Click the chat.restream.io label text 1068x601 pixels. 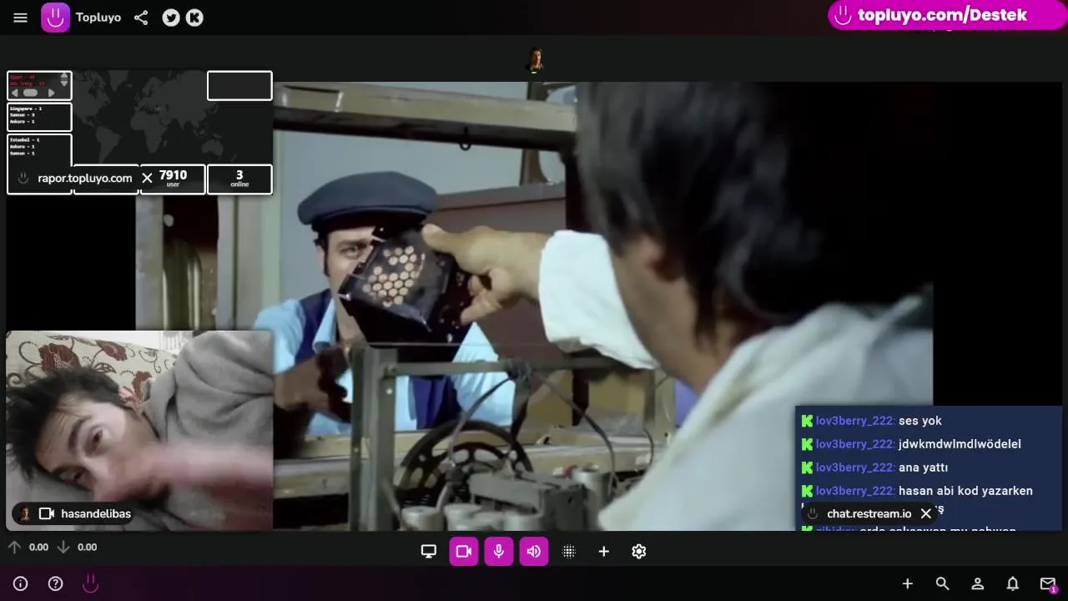point(869,513)
